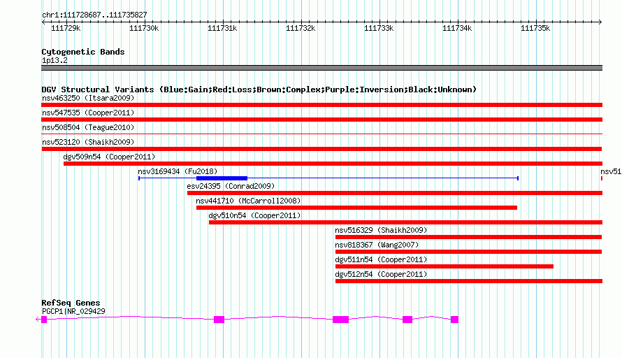Select the RefSeq Genes track title
This screenshot has width=622, height=358.
(x=71, y=303)
